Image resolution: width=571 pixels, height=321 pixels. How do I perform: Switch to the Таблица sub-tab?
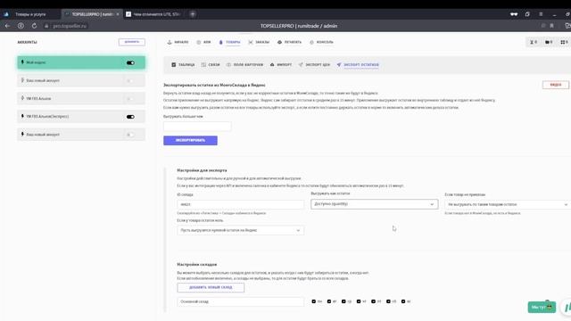183,65
